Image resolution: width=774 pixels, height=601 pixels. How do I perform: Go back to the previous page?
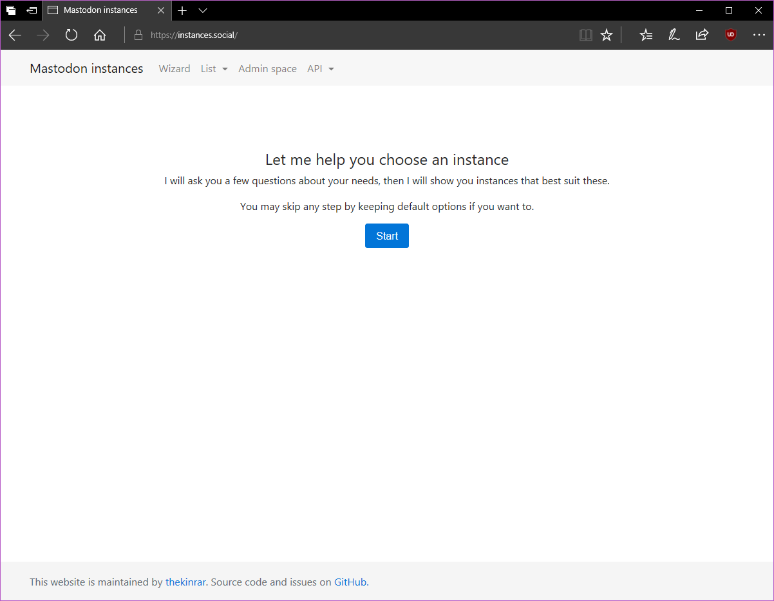pos(15,35)
